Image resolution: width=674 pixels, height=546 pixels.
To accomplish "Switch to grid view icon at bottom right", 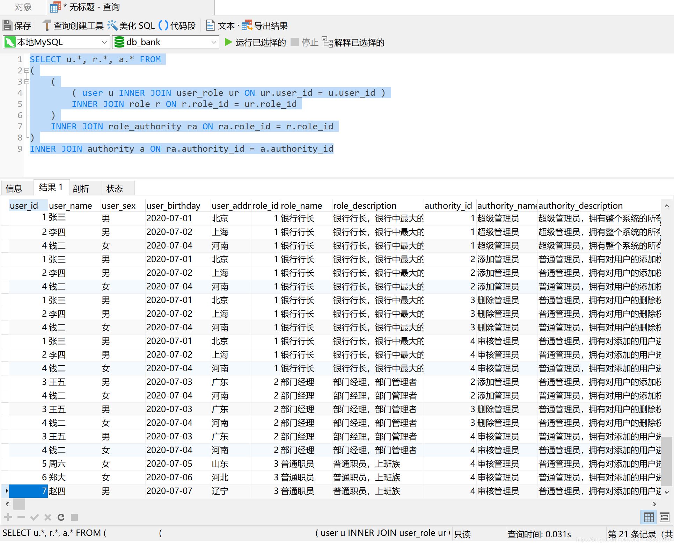I will (x=649, y=517).
